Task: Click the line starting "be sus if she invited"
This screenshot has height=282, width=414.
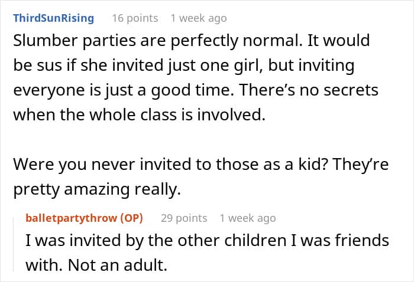Action: pos(184,65)
